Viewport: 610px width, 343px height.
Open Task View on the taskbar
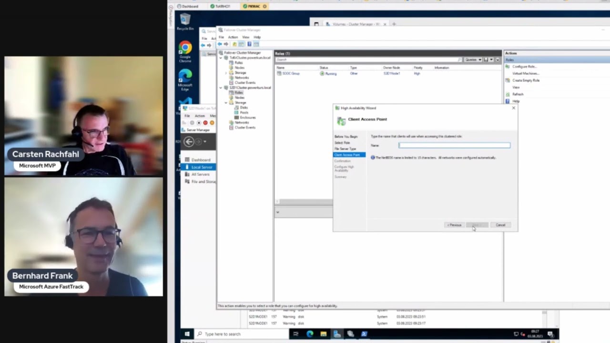(295, 334)
